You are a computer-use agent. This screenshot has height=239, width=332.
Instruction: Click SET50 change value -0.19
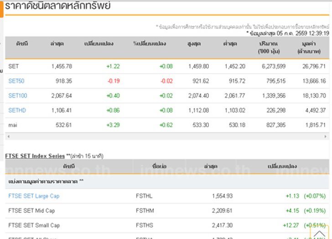(x=114, y=81)
